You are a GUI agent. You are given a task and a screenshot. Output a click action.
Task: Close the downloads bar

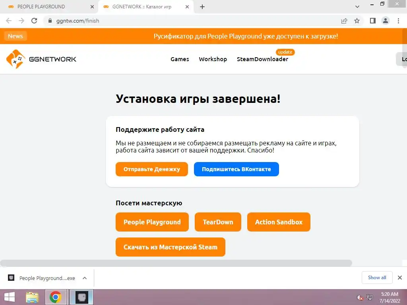(400, 278)
